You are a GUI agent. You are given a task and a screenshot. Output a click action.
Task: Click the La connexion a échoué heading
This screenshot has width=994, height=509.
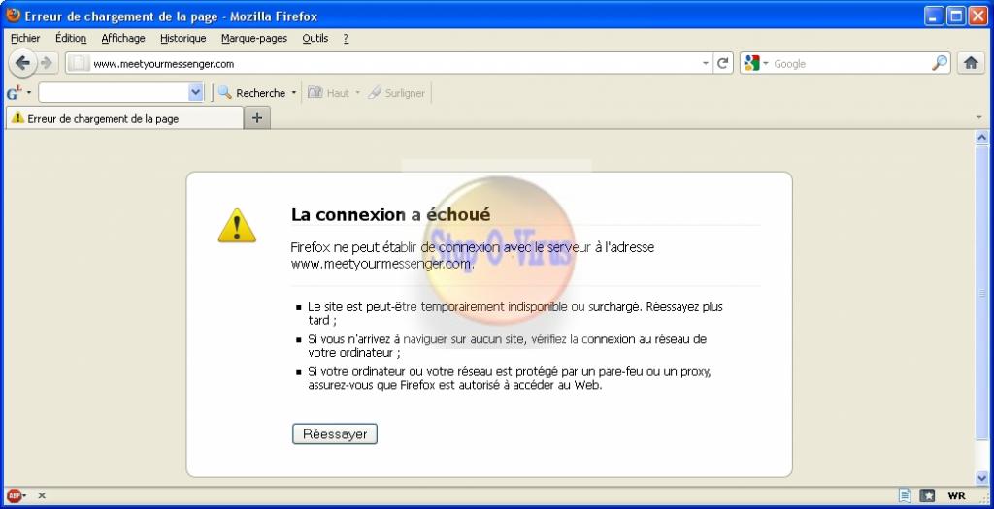coord(390,214)
